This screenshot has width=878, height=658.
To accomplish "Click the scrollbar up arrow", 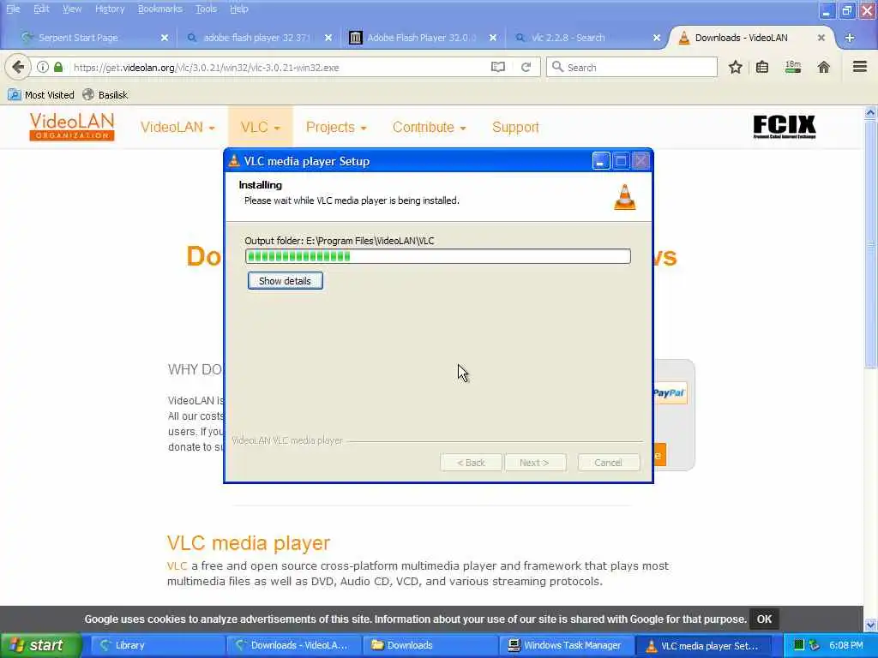I will point(870,112).
